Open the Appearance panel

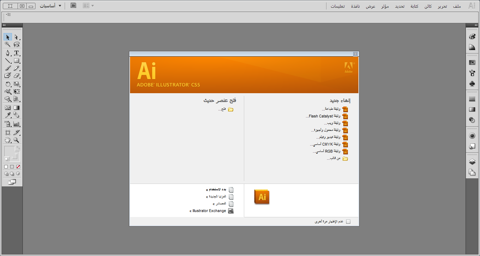click(x=472, y=136)
